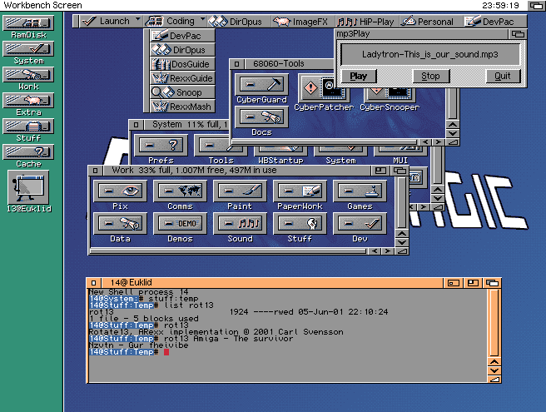The height and width of the screenshot is (412, 546).
Task: Open the PaperWork drawer
Action: click(300, 191)
